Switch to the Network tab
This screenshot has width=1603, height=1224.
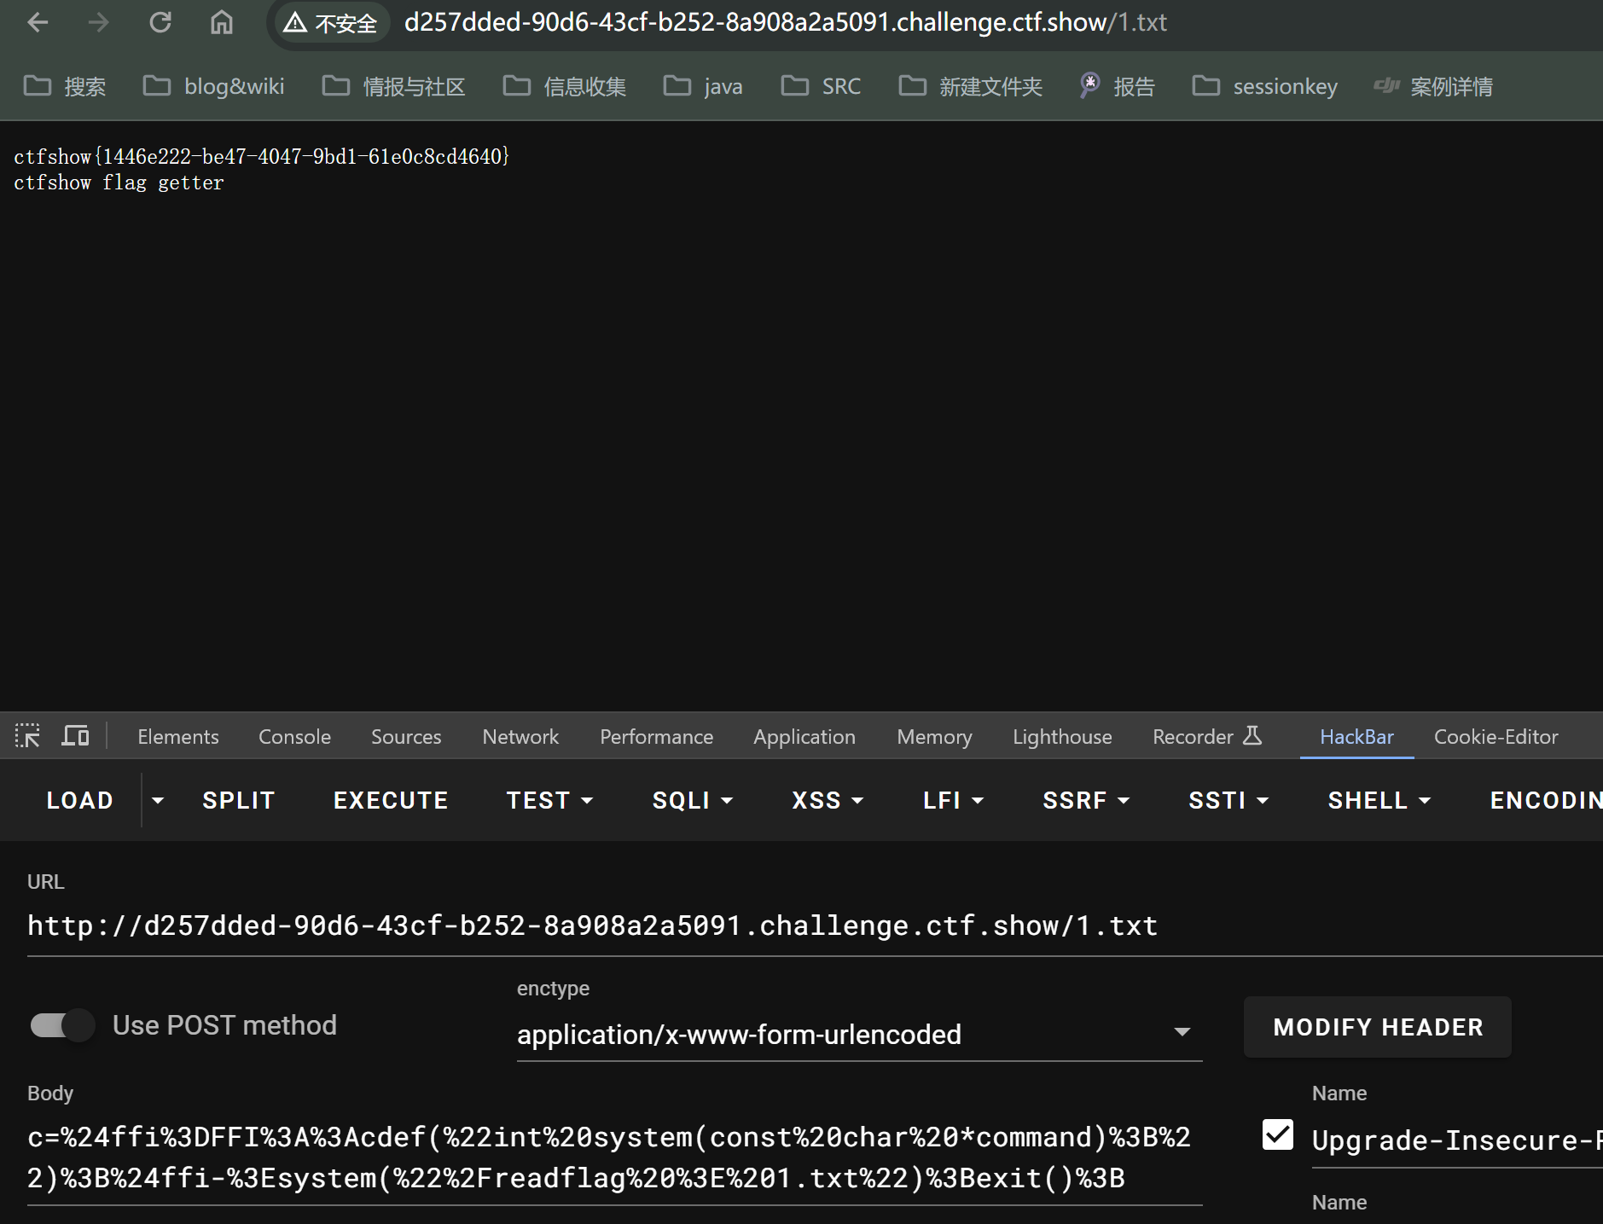click(520, 737)
